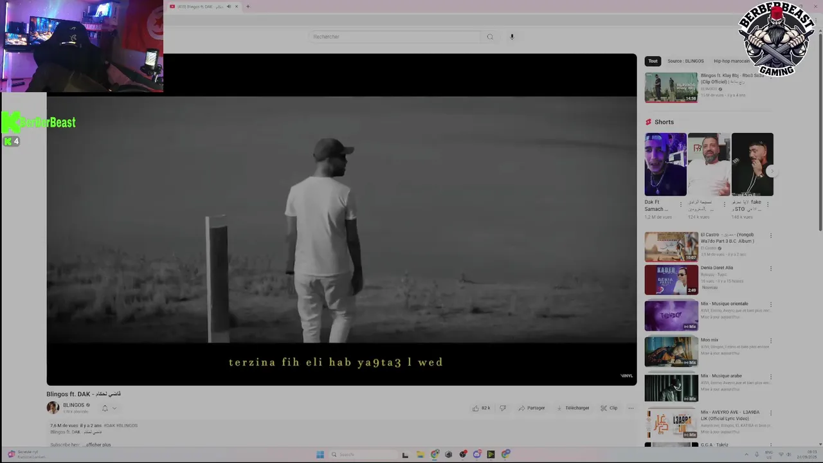Expand notification options chevron beside bell

[114, 408]
